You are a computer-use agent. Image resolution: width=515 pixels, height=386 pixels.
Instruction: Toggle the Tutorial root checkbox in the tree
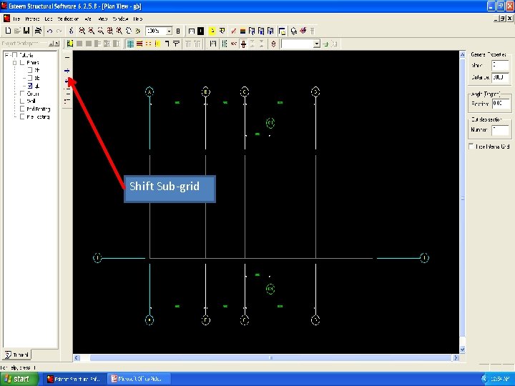coord(15,55)
